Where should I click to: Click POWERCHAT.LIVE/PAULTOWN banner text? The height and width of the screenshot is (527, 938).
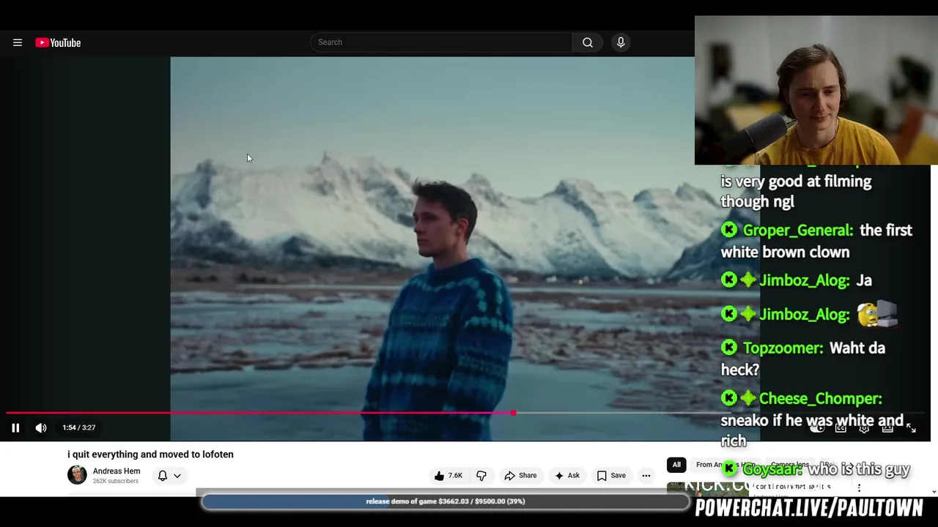809,508
